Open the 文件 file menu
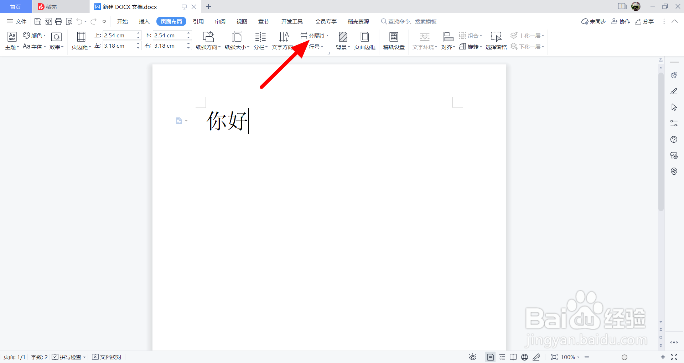Viewport: 684px width, 363px height. (x=17, y=21)
